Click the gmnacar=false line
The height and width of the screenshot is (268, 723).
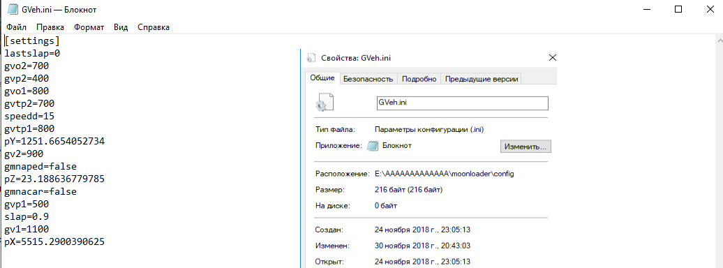click(40, 191)
